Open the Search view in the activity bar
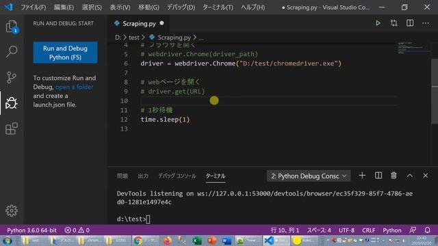 point(12,52)
